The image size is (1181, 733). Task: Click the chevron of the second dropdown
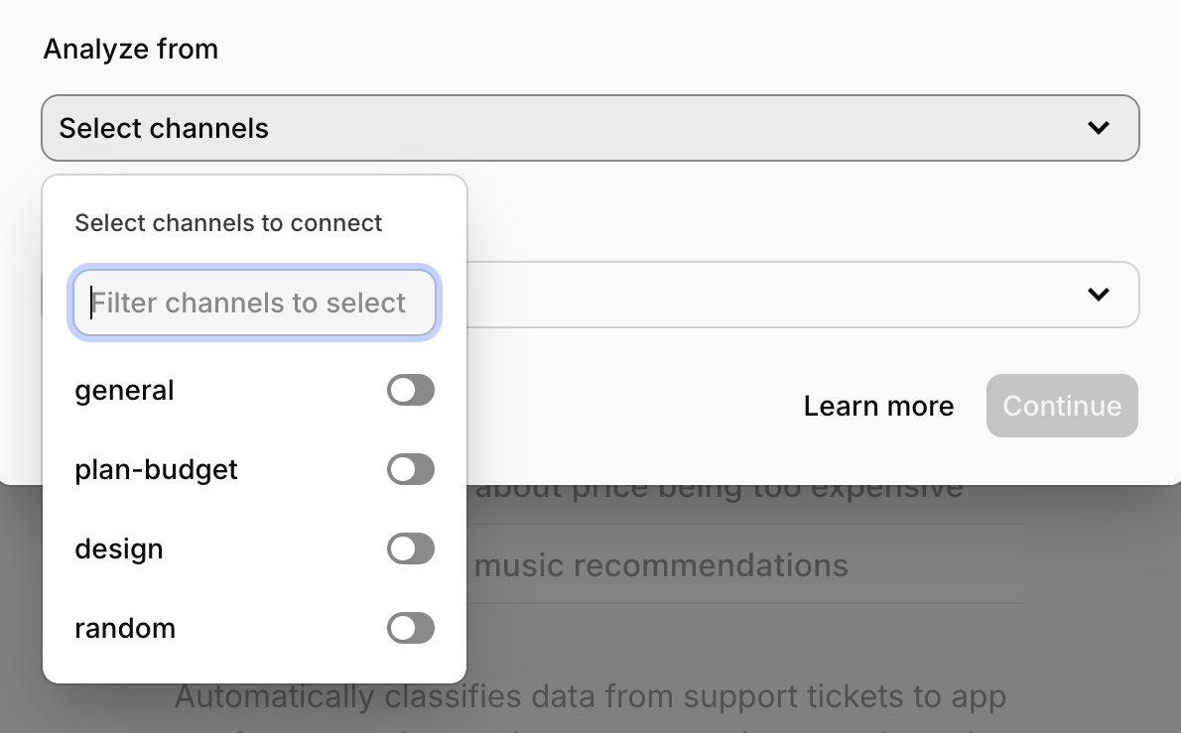[1098, 295]
